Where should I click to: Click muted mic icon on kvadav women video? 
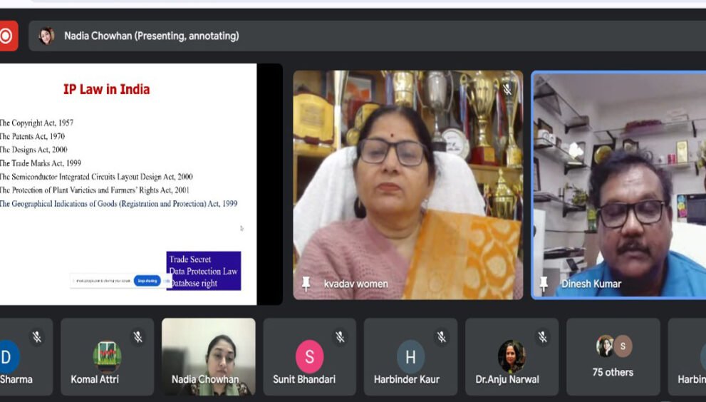(x=507, y=89)
